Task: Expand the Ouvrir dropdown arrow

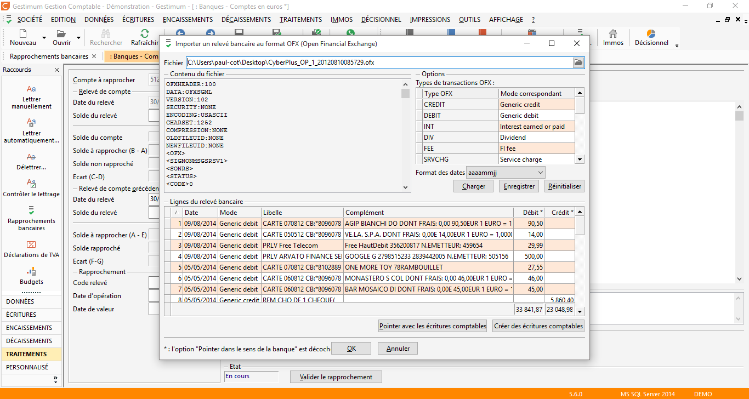Action: pyautogui.click(x=78, y=38)
